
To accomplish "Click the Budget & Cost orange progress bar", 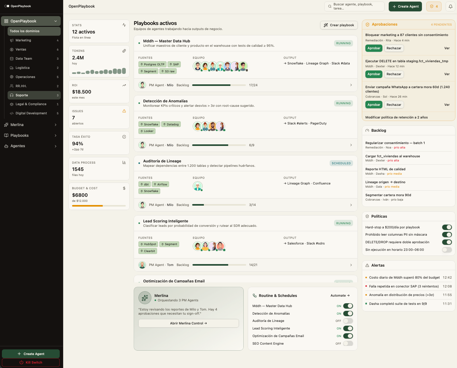I will point(99,206).
